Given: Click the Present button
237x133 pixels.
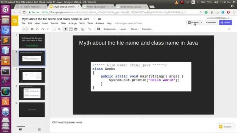Looking at the screenshot, I should point(193,23).
